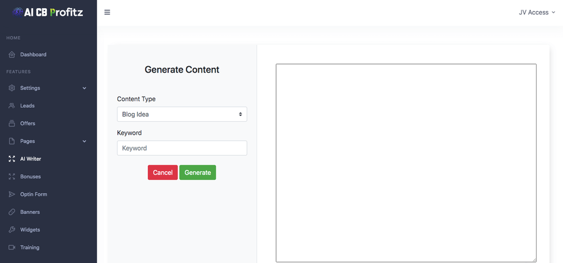Click the Training video camera icon
The image size is (563, 263).
click(x=12, y=247)
